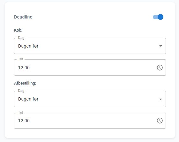This screenshot has width=179, height=142.
Task: Select the 'Dagen før' value under Køb
Action: click(x=28, y=46)
